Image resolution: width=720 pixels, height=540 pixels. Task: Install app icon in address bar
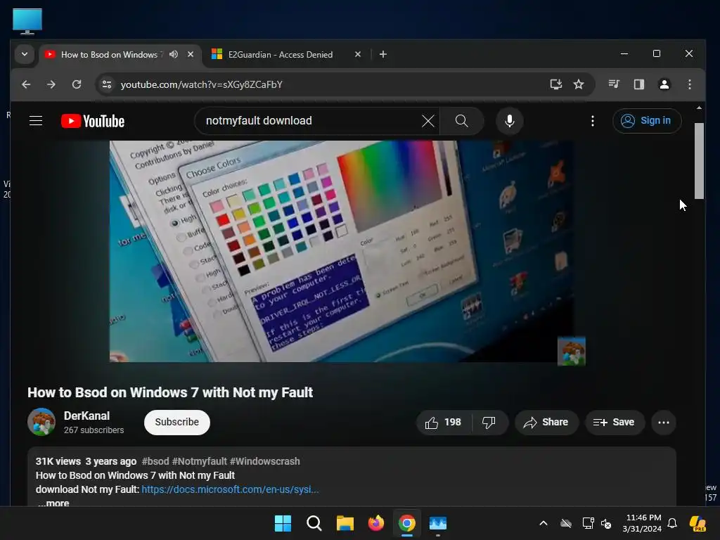point(556,84)
